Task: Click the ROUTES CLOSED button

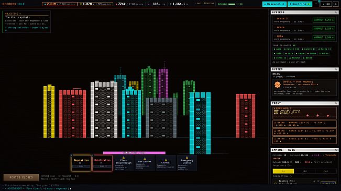Action: [21, 177]
